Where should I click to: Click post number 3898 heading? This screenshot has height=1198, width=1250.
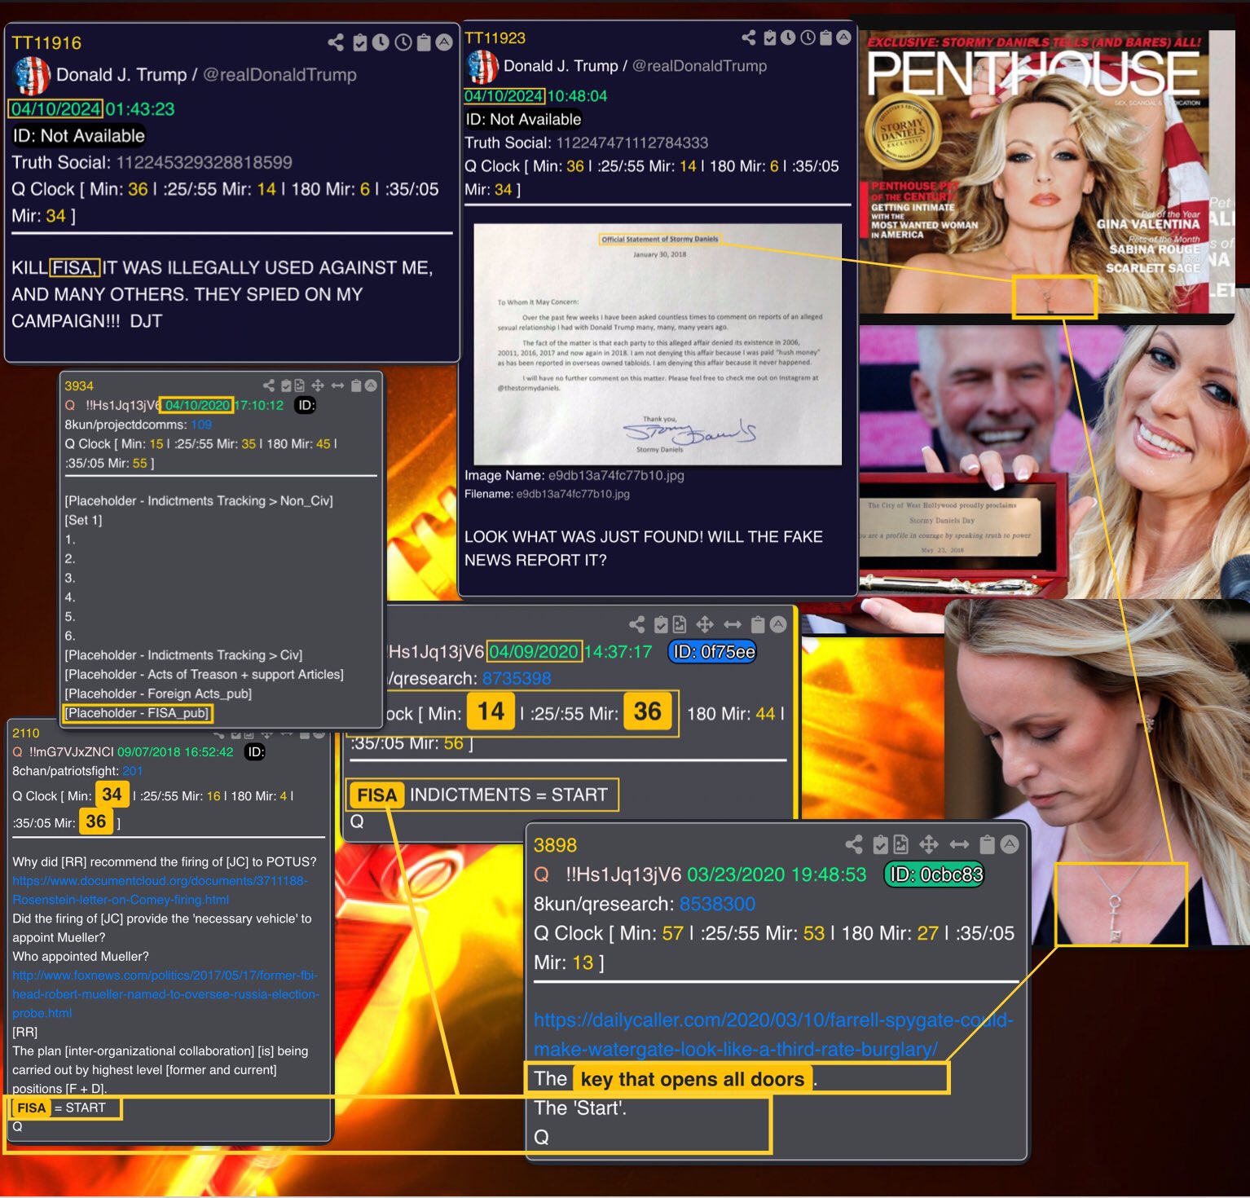[555, 845]
